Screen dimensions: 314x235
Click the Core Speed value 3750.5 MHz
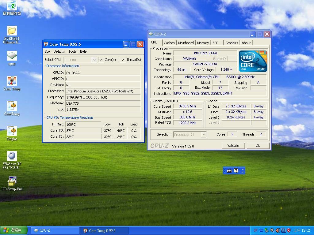188,106
